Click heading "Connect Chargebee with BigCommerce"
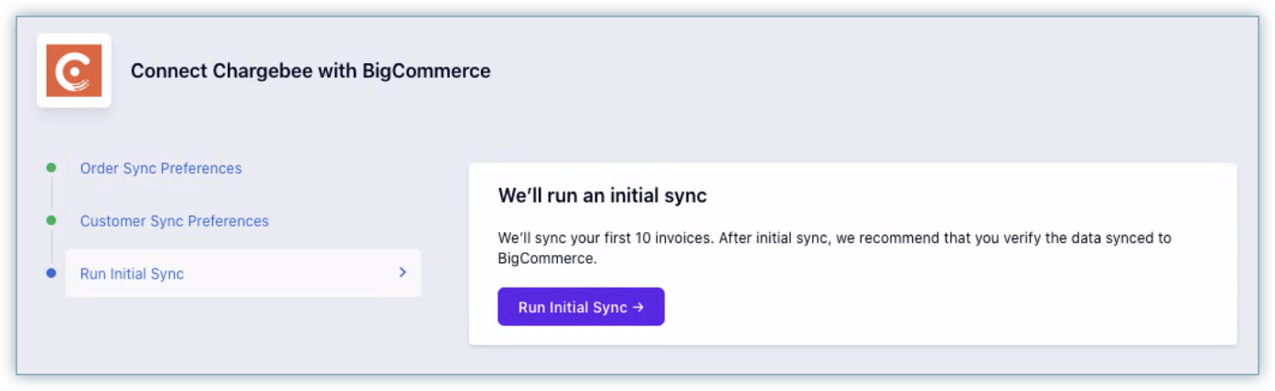1275x391 pixels. pyautogui.click(x=311, y=70)
